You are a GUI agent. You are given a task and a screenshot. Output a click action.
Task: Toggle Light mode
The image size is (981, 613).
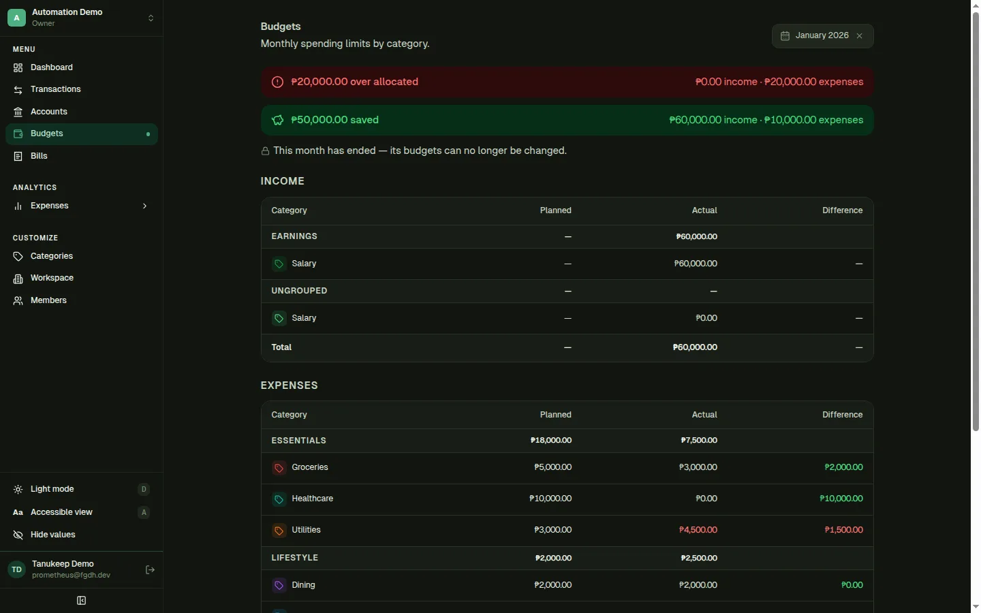[81, 489]
